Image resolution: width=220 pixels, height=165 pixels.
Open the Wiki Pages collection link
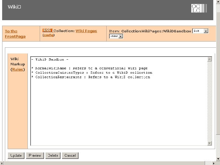[x=86, y=31]
